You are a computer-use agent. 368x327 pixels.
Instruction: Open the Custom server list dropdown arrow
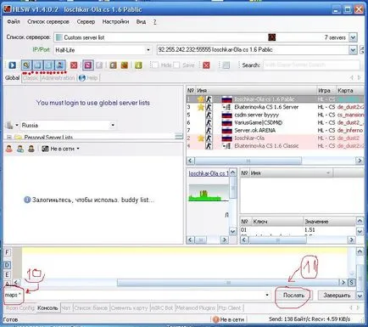click(x=353, y=37)
